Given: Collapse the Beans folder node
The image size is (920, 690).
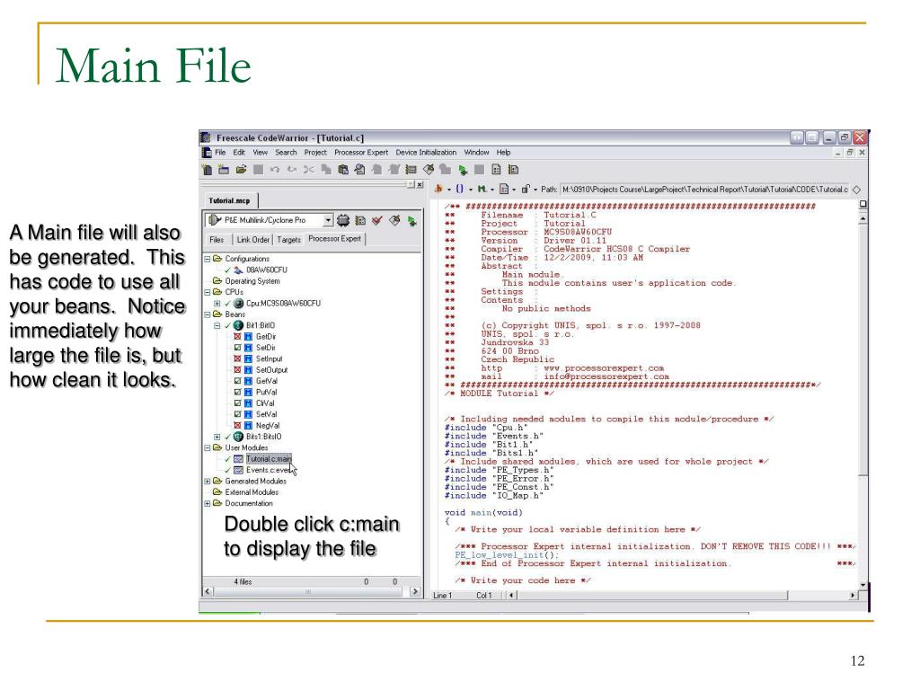Looking at the screenshot, I should (208, 314).
